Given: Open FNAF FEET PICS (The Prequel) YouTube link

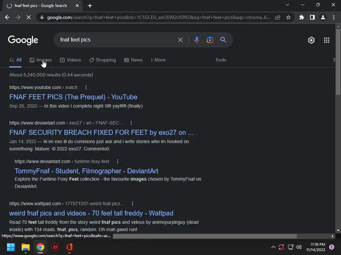Looking at the screenshot, I should [73, 97].
